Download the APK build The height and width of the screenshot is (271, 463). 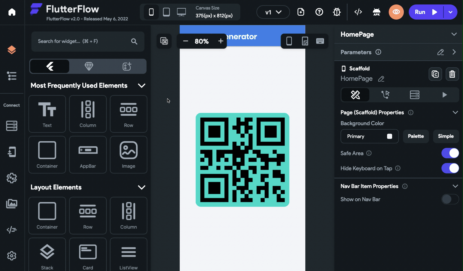[376, 12]
